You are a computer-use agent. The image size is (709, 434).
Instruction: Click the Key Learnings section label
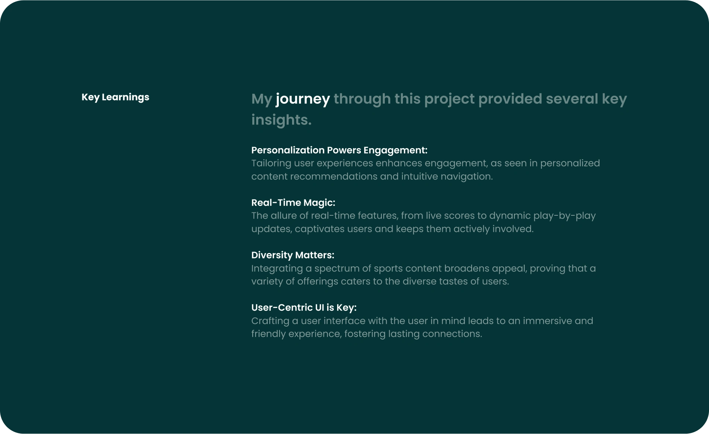point(115,97)
